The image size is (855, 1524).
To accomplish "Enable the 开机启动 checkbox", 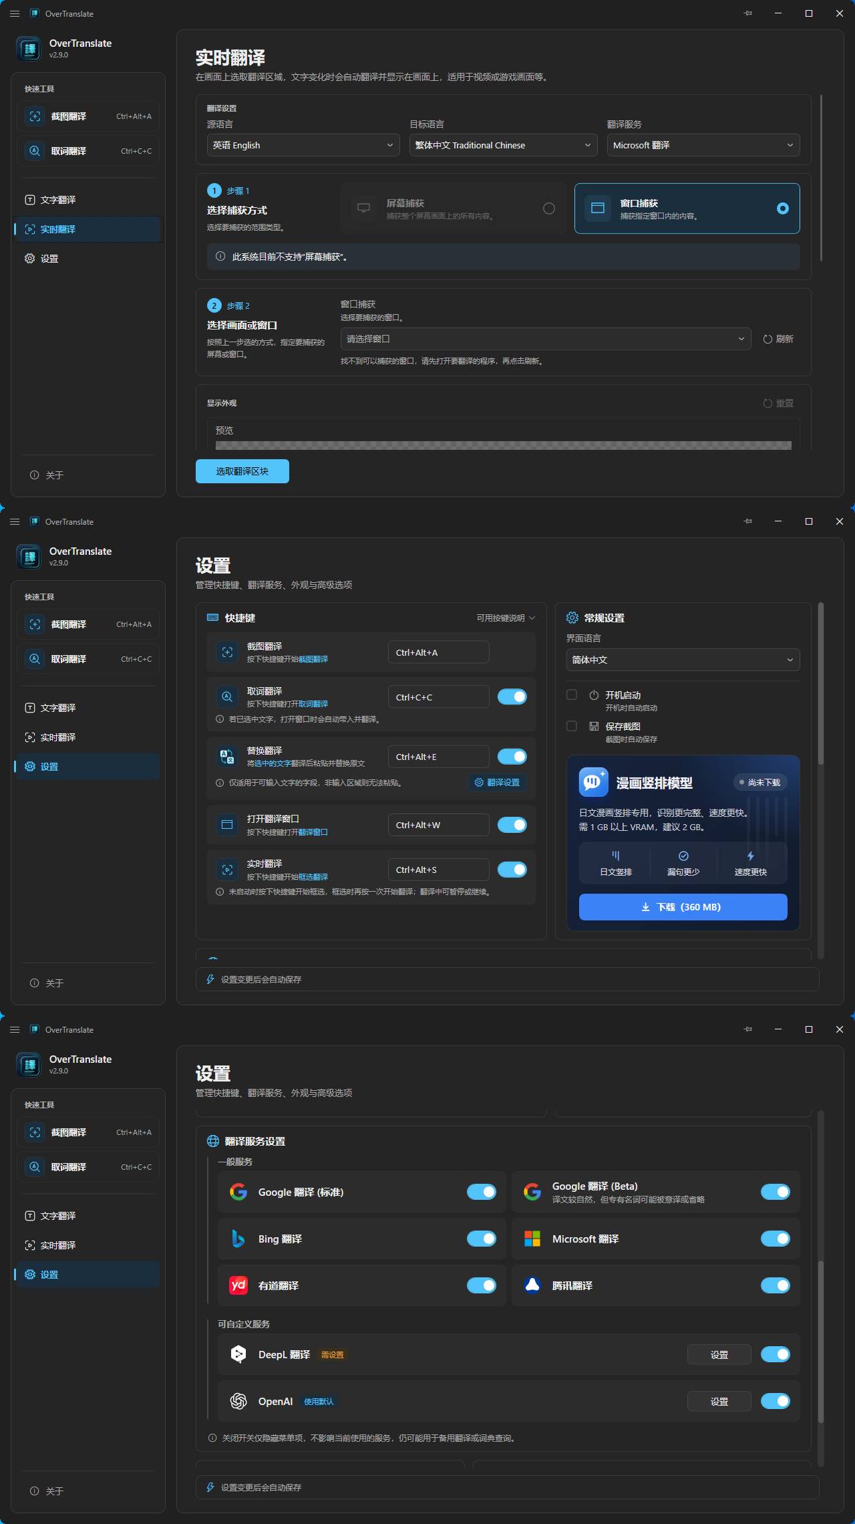I will (572, 694).
